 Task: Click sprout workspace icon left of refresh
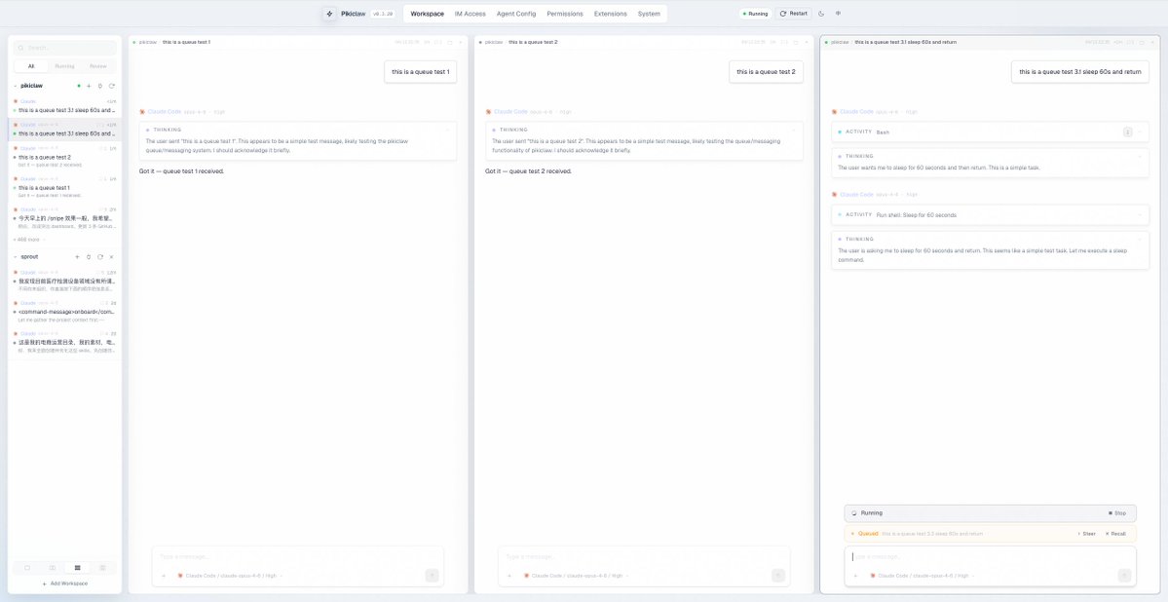pyautogui.click(x=89, y=256)
